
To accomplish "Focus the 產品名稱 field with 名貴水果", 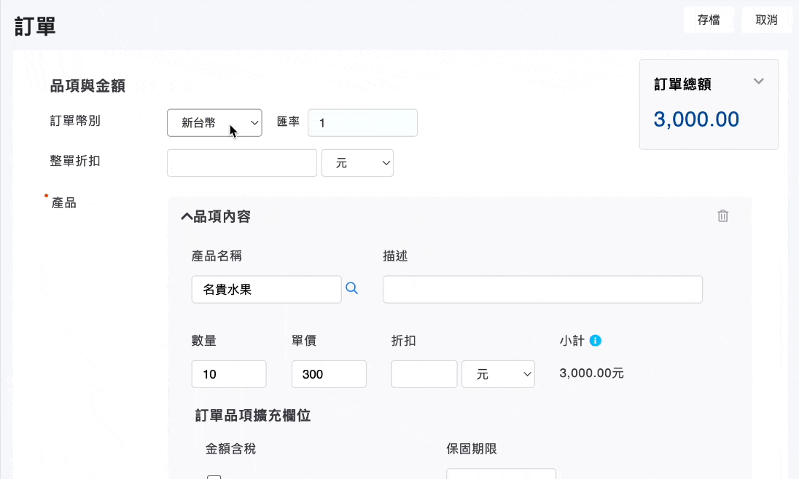I will (267, 289).
